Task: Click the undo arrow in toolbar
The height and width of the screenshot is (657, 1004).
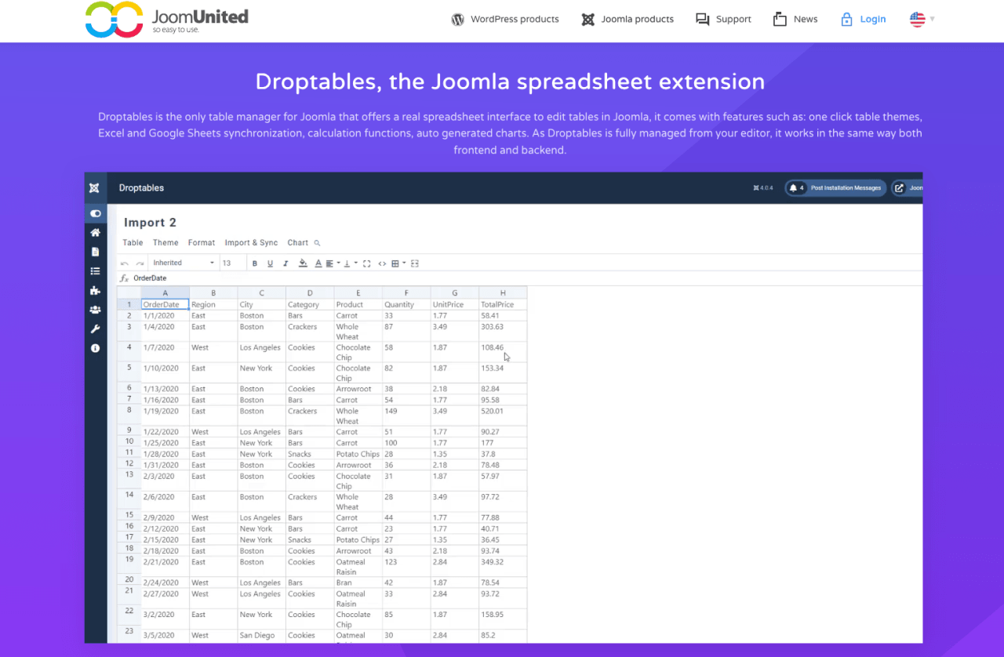Action: [x=125, y=263]
